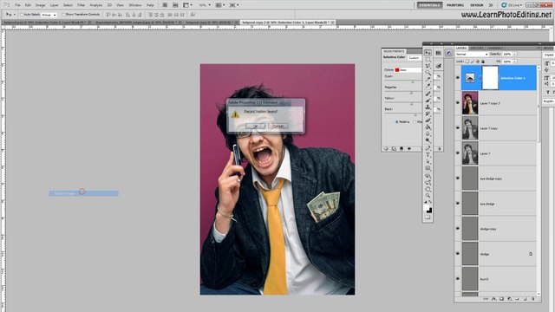Hide the Layer 7 copy 3 layer
The image size is (555, 312).
[458, 103]
